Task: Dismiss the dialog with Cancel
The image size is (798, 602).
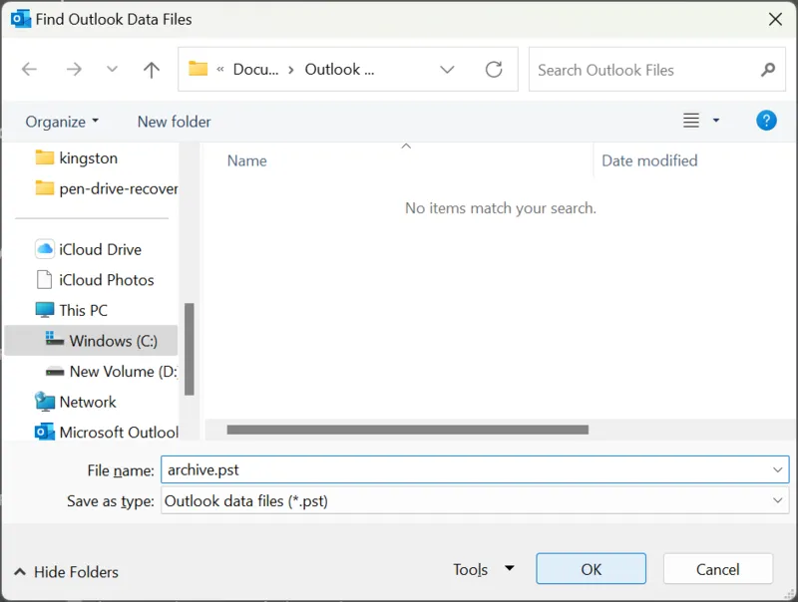Action: pyautogui.click(x=717, y=568)
